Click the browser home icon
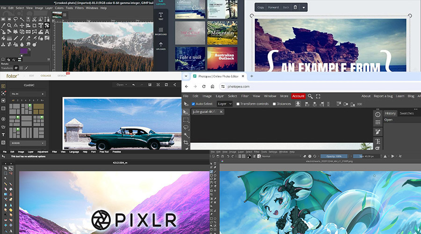This screenshot has height=234, width=421. (212, 87)
